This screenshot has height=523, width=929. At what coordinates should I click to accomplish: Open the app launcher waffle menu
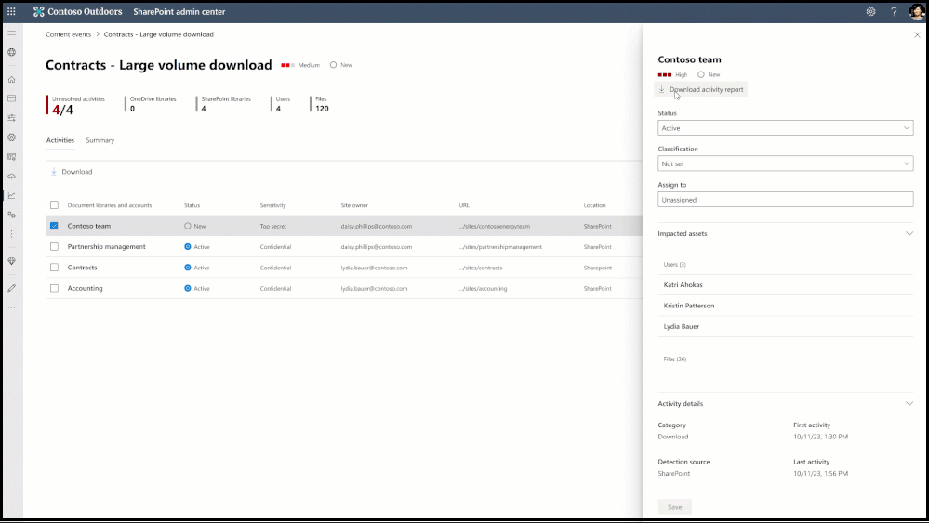11,12
